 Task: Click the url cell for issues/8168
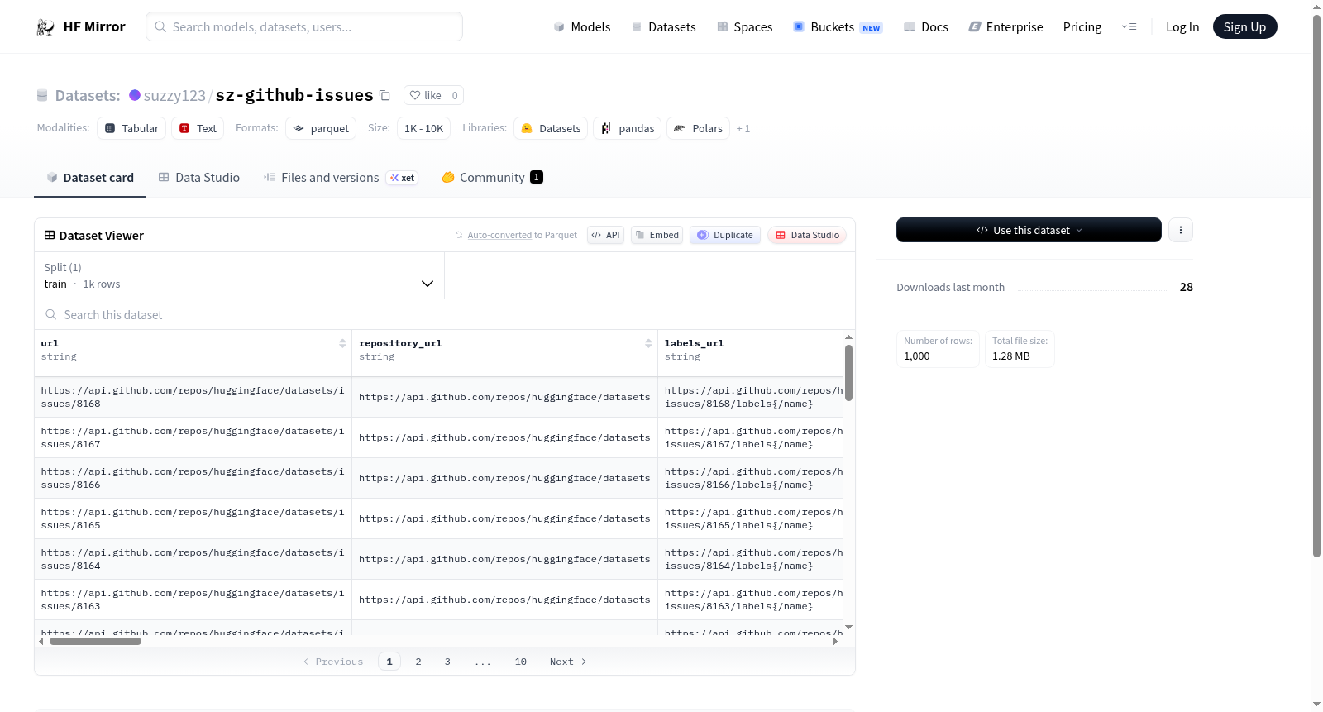tap(193, 398)
